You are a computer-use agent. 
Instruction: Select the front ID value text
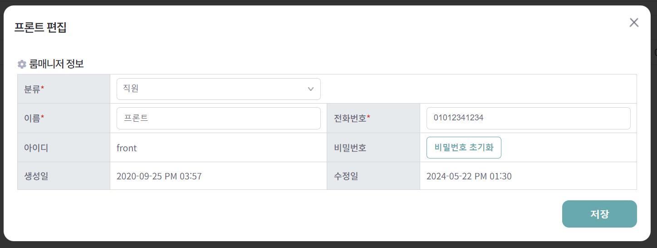(127, 148)
